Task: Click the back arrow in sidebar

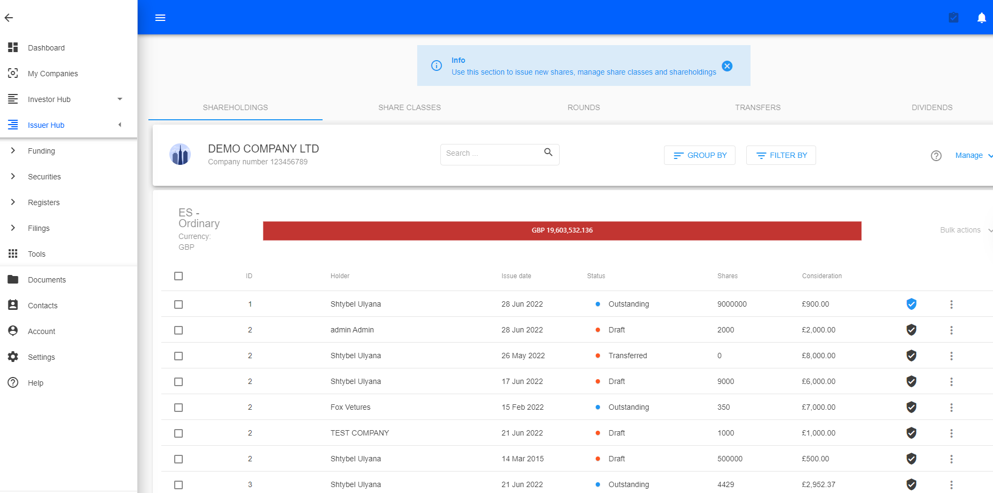Action: tap(9, 18)
